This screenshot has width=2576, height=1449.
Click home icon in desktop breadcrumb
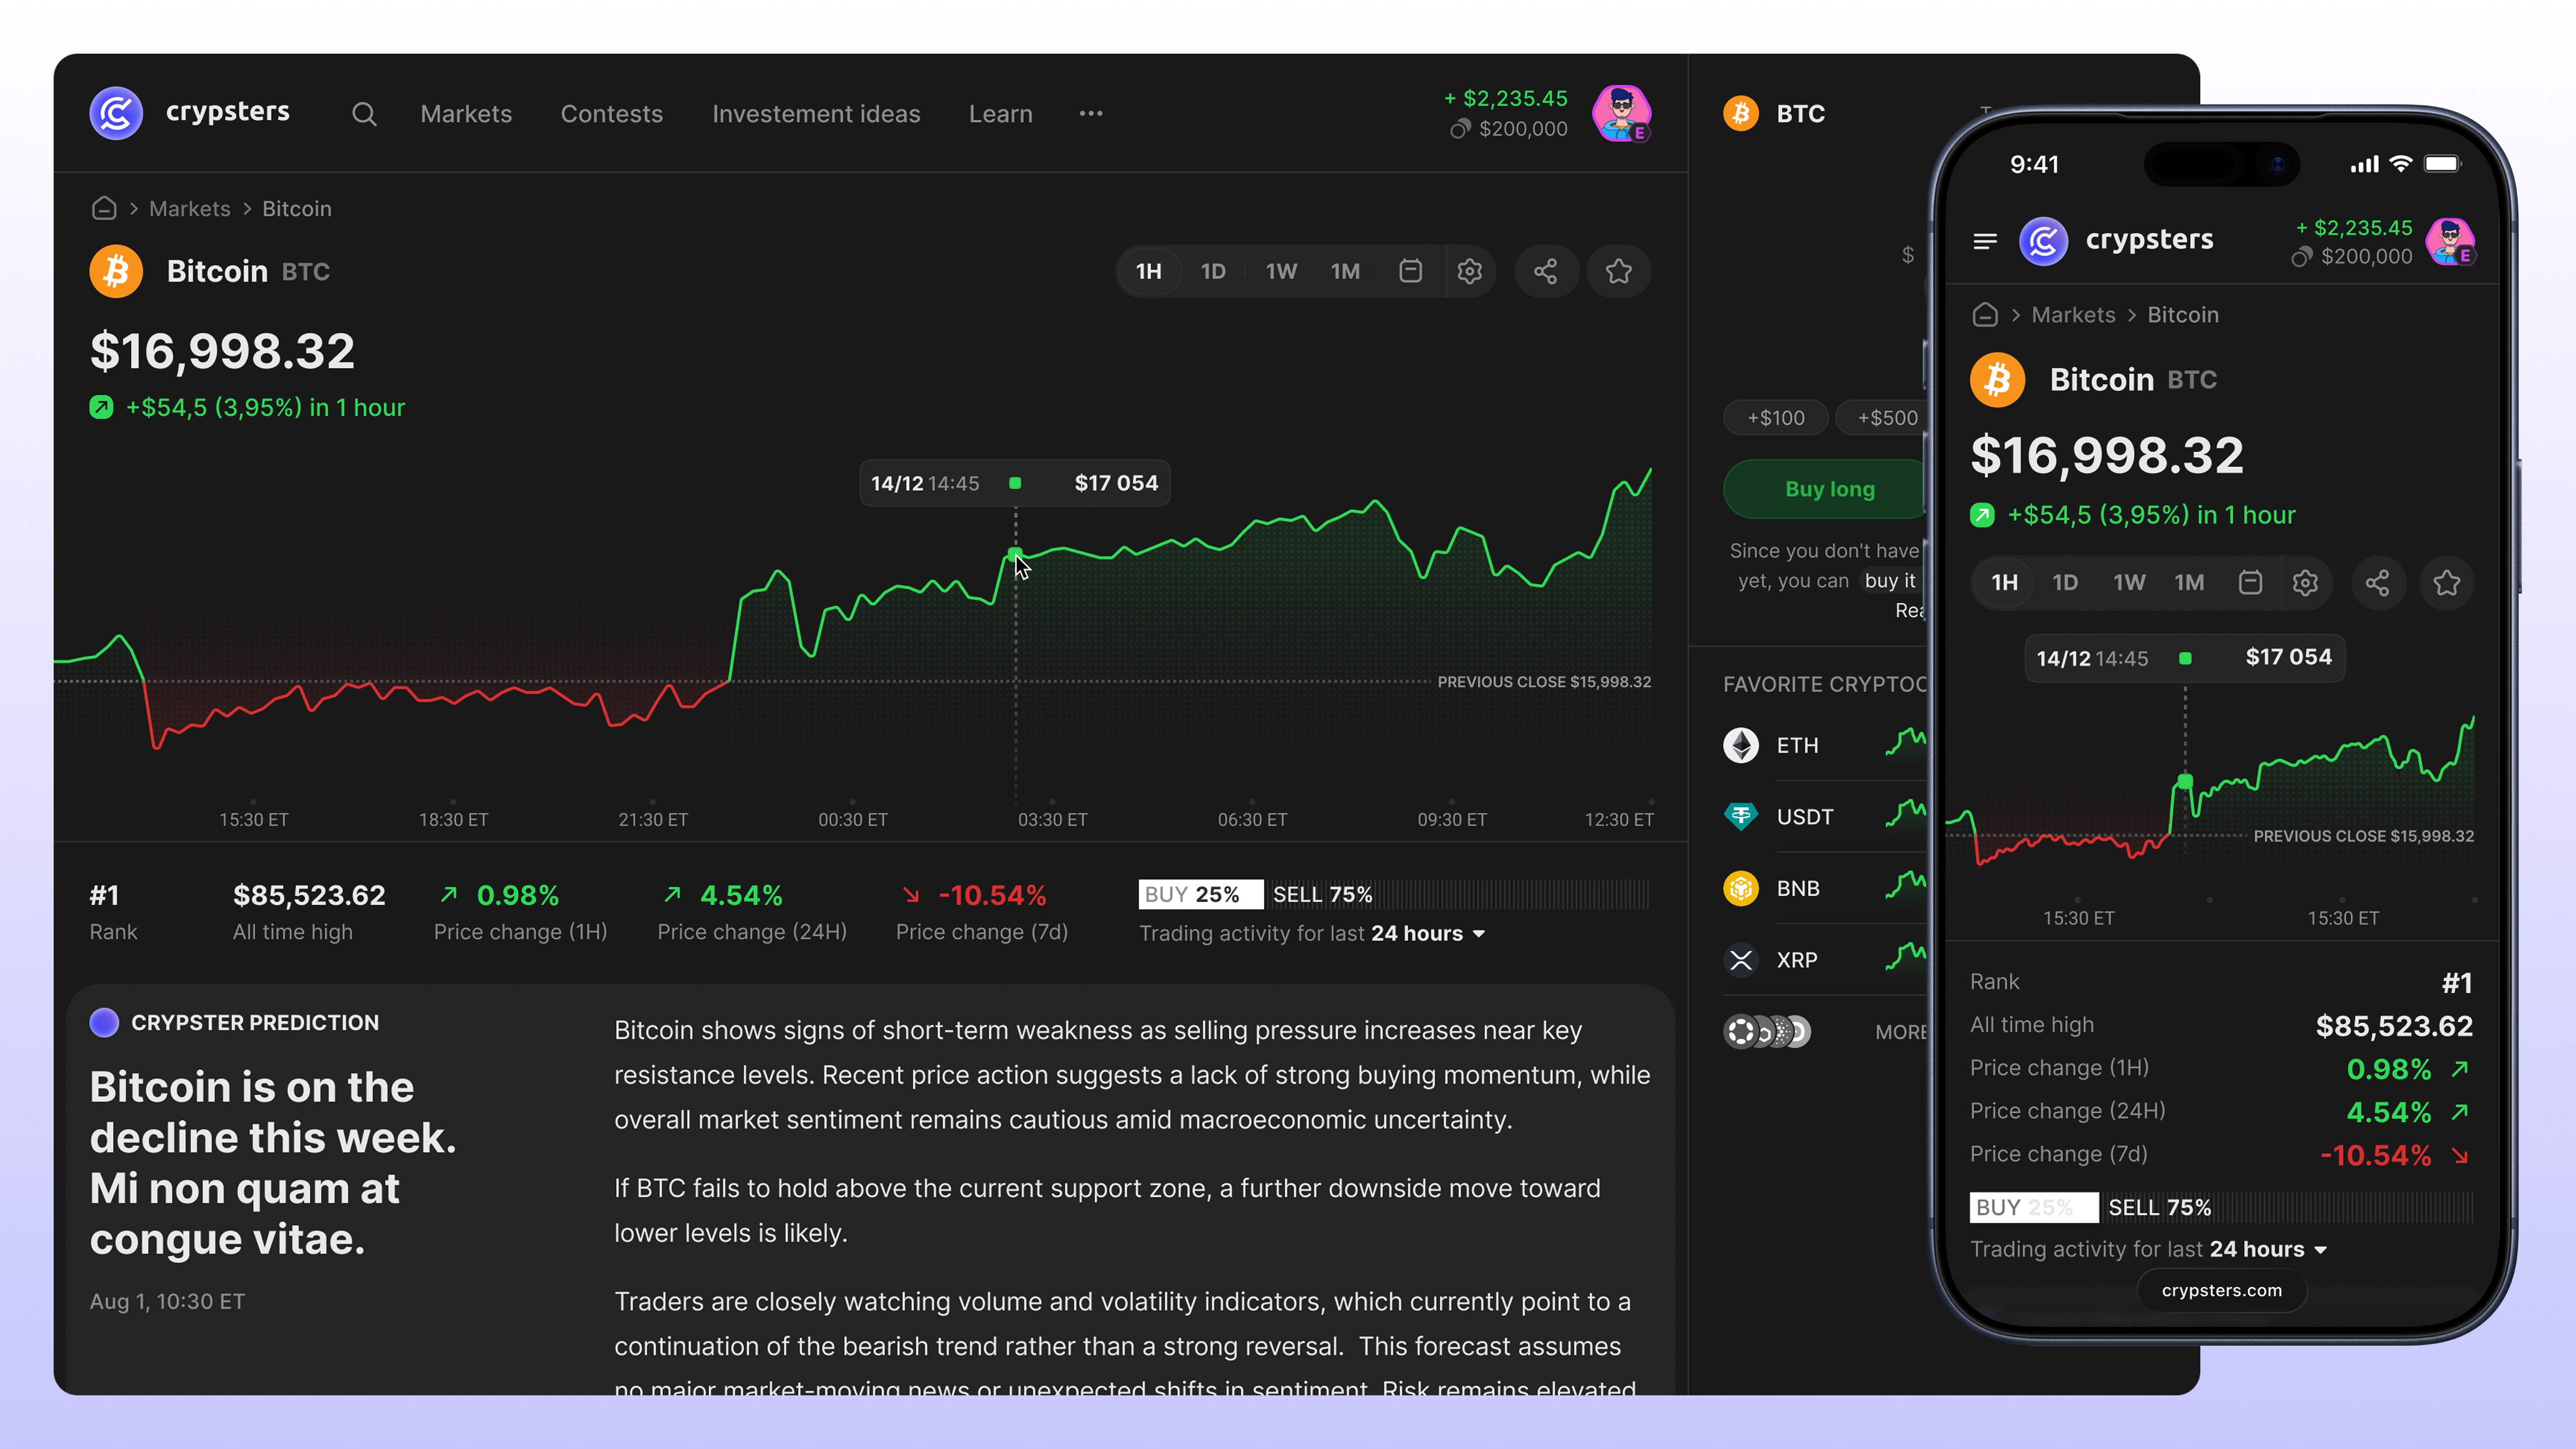[x=104, y=208]
